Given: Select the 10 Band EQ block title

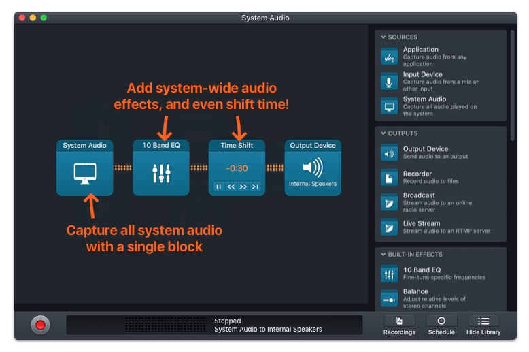Looking at the screenshot, I should [161, 145].
